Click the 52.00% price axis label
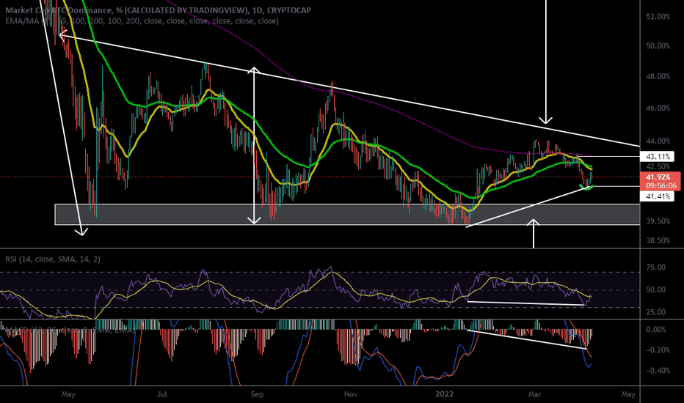The width and height of the screenshot is (684, 403). click(658, 17)
